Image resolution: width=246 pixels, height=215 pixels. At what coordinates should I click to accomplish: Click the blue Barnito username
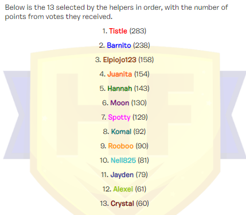click(119, 45)
